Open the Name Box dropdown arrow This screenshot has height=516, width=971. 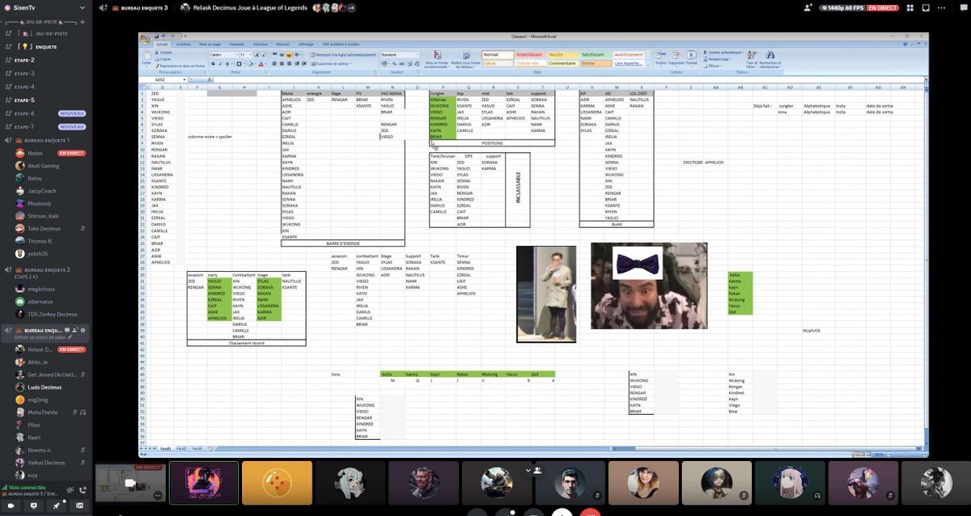pos(185,80)
